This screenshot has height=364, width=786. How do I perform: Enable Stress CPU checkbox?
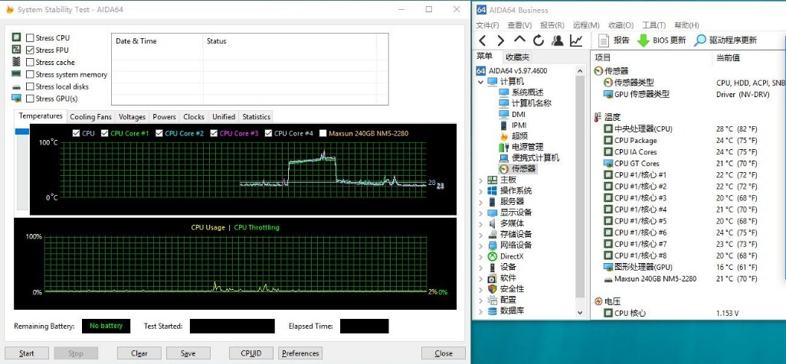point(30,38)
